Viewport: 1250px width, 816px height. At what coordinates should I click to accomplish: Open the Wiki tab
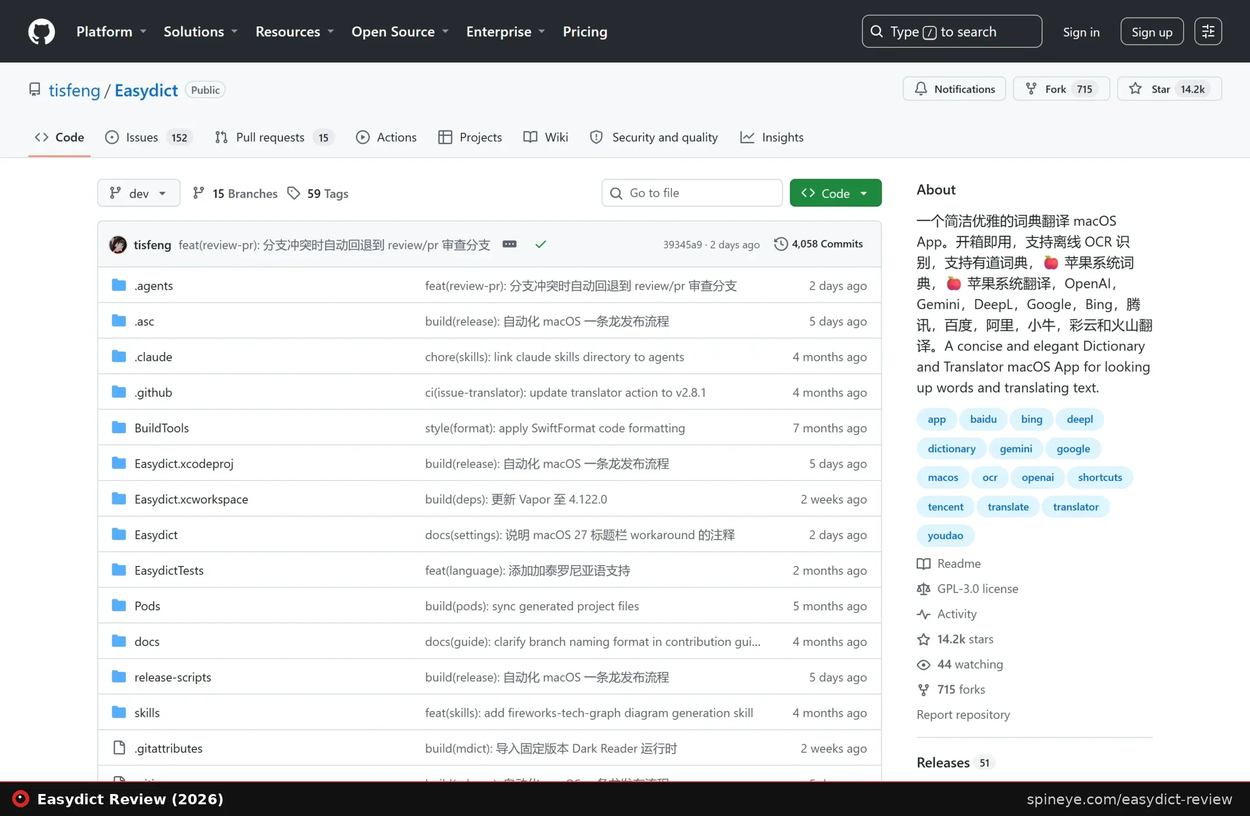pyautogui.click(x=546, y=137)
